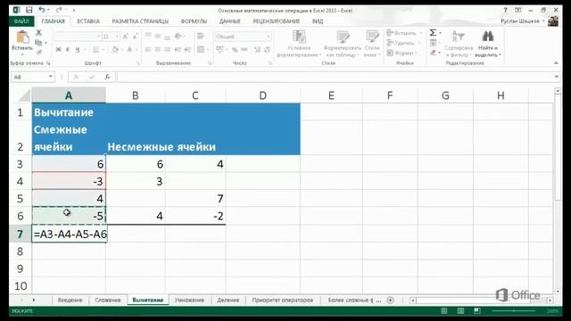Click the Fill Color bucket swatch
Viewport: 571px width, 321px height.
coord(115,50)
